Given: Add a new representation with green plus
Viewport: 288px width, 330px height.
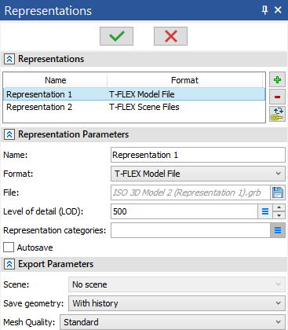Looking at the screenshot, I should pyautogui.click(x=277, y=79).
